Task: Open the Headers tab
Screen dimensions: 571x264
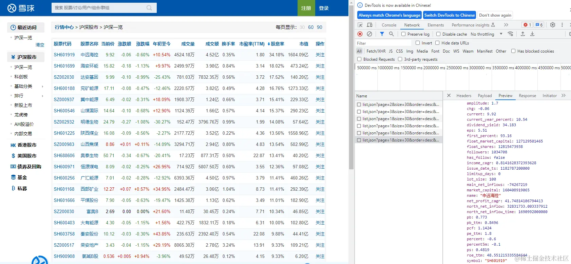Action: tap(464, 96)
